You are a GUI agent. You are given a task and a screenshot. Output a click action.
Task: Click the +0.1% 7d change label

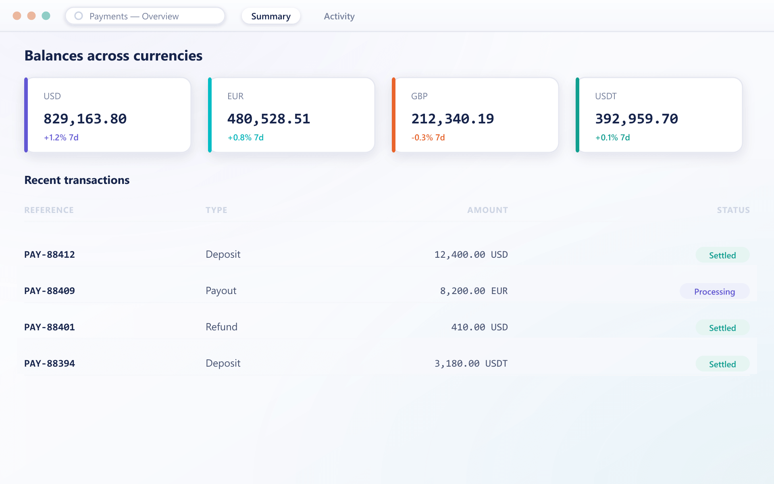click(613, 138)
